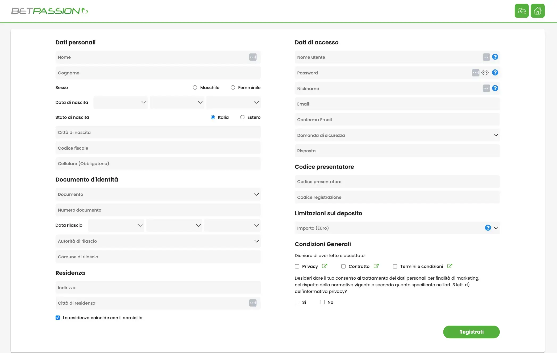Open third Data rilascio dropdown
557x353 pixels.
coord(232,225)
